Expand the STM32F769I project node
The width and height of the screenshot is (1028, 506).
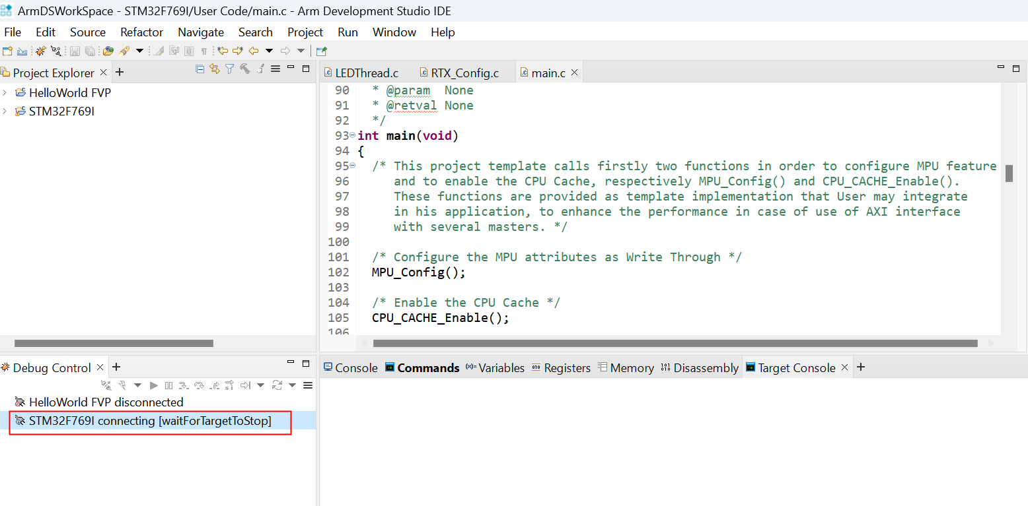[x=5, y=111]
